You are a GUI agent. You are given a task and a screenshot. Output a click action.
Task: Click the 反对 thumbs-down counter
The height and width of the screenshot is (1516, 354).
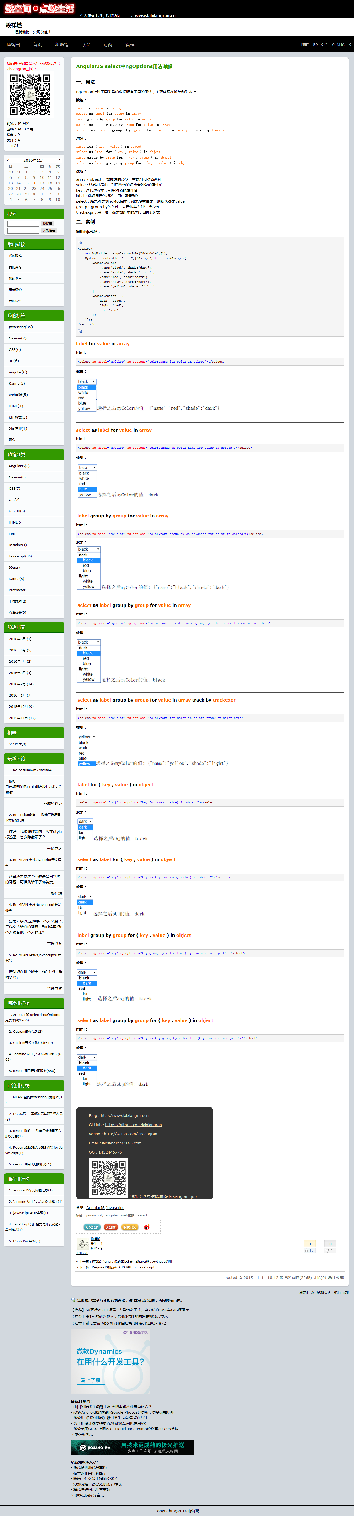pyautogui.click(x=330, y=1246)
